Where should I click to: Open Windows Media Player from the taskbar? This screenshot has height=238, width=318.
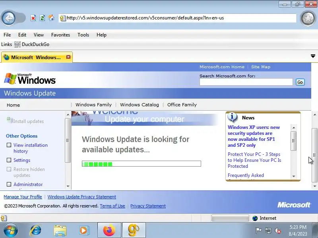(83, 230)
